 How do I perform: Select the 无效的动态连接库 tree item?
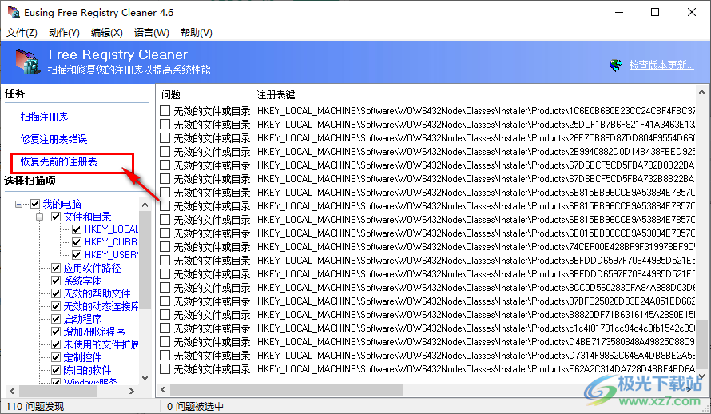click(101, 307)
